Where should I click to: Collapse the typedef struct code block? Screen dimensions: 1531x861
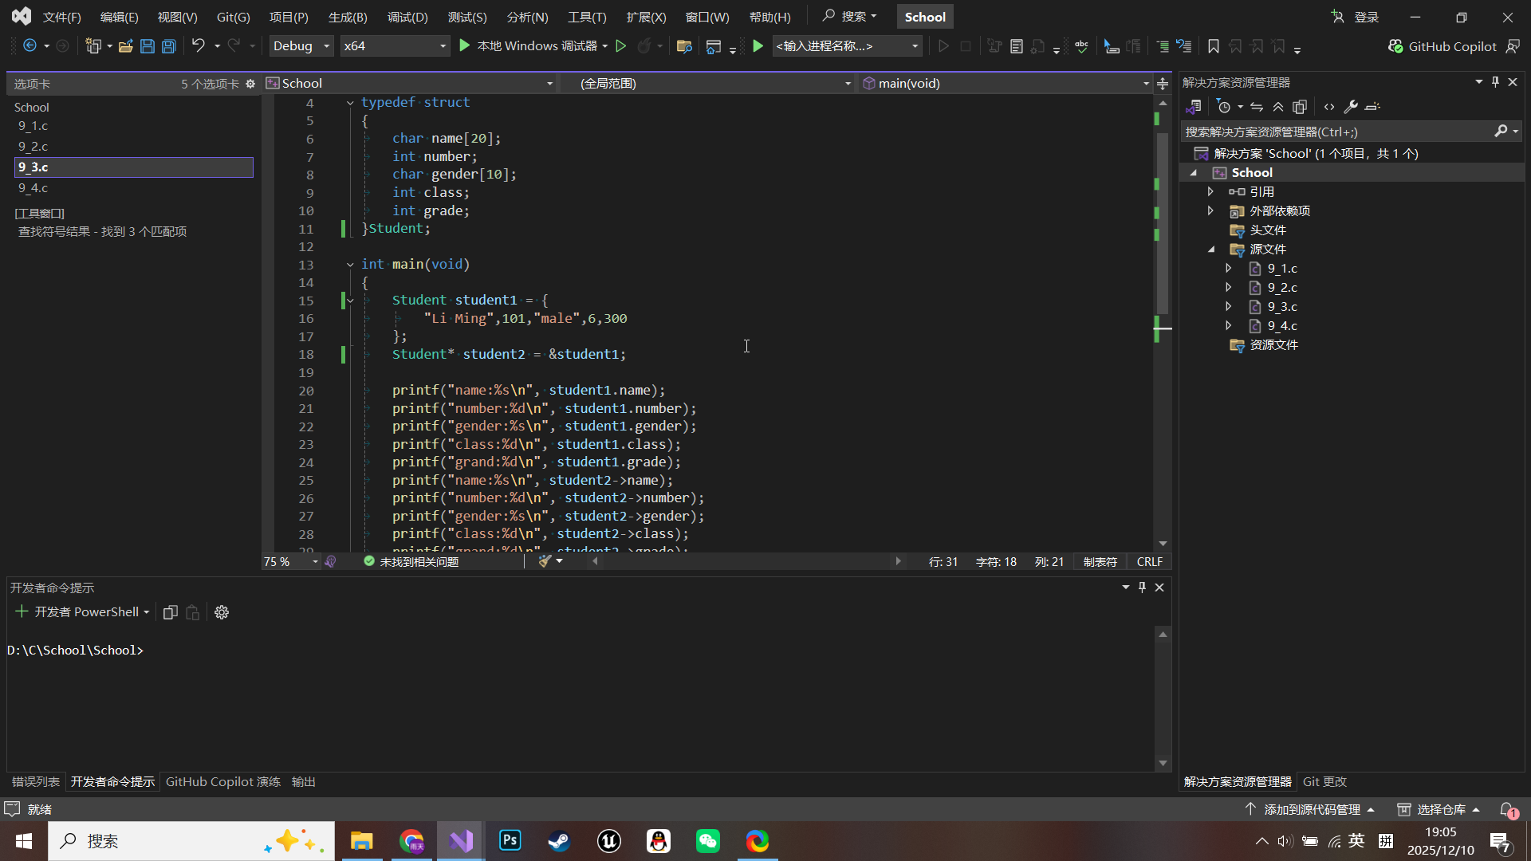click(x=350, y=103)
